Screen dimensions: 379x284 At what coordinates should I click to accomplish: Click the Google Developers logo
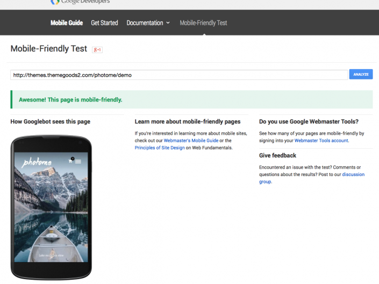click(x=80, y=2)
